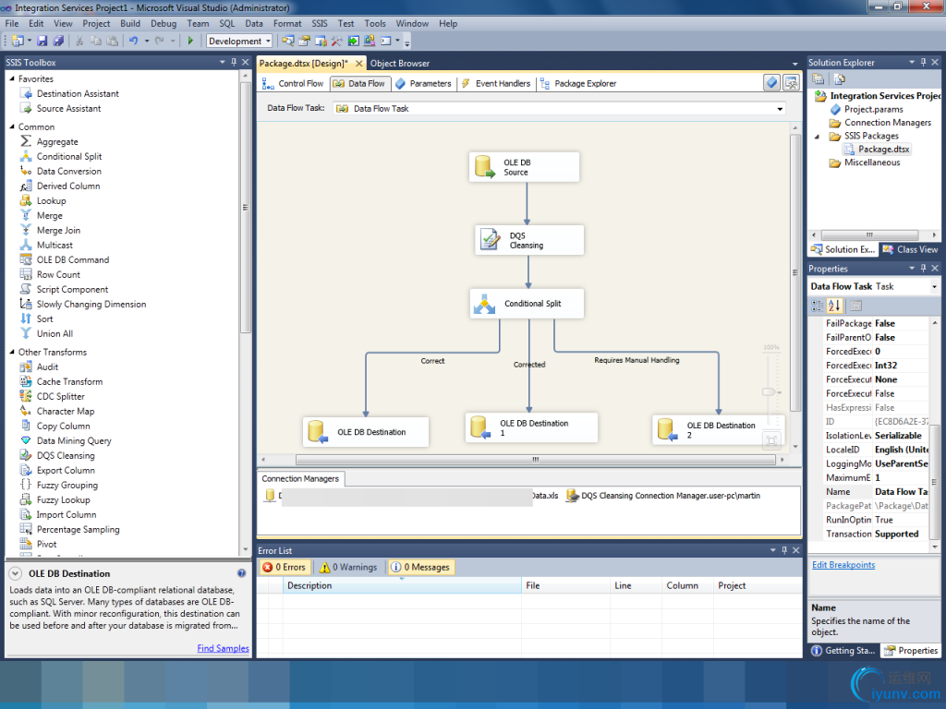Click the Save toolbar icon

coord(42,41)
